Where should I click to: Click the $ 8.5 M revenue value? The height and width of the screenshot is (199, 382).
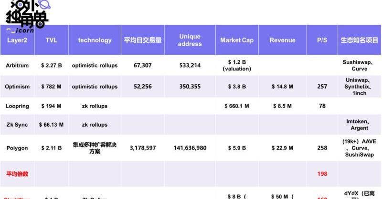tap(282, 106)
